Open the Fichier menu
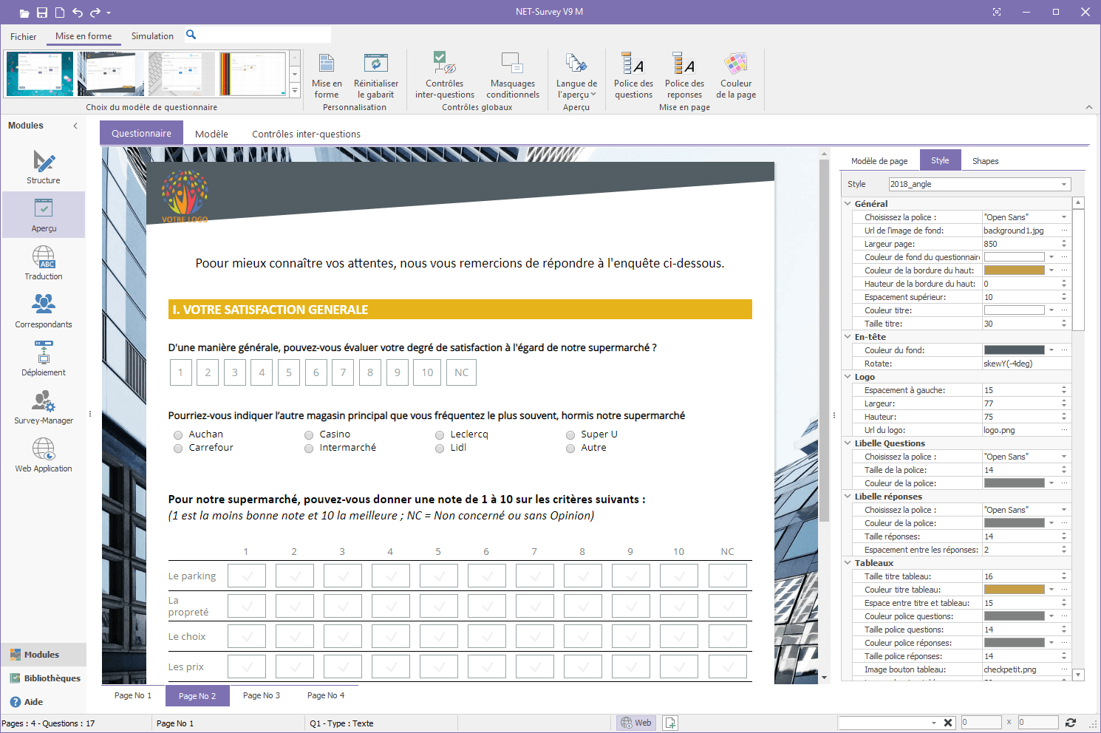The height and width of the screenshot is (733, 1101). tap(24, 36)
